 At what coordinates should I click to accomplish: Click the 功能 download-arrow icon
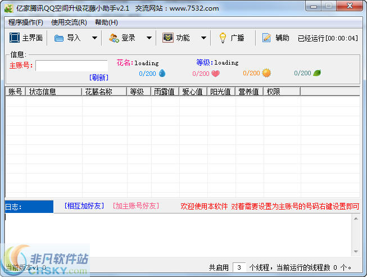point(168,38)
